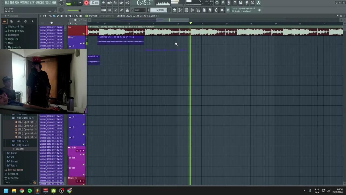Collapse the voz 1 track group arrow
The width and height of the screenshot is (346, 195).
(x=81, y=43)
